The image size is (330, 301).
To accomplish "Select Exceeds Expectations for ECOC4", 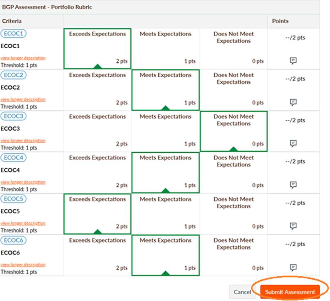I will pos(97,171).
